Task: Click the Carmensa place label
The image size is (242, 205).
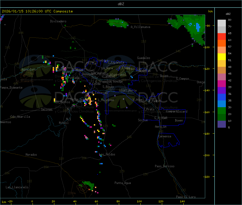Action: point(165,136)
